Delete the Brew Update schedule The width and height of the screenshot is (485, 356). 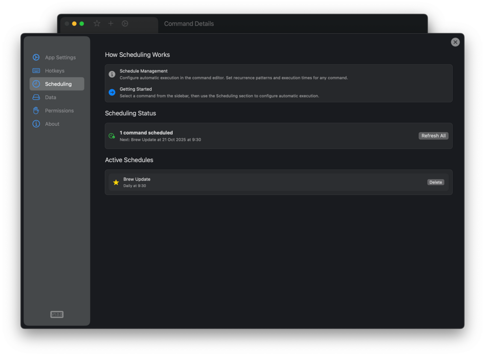pyautogui.click(x=435, y=182)
